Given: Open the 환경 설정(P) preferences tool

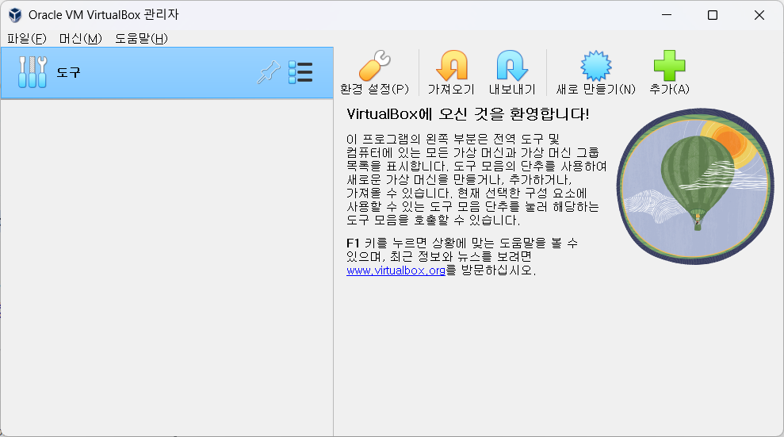Looking at the screenshot, I should (x=374, y=72).
